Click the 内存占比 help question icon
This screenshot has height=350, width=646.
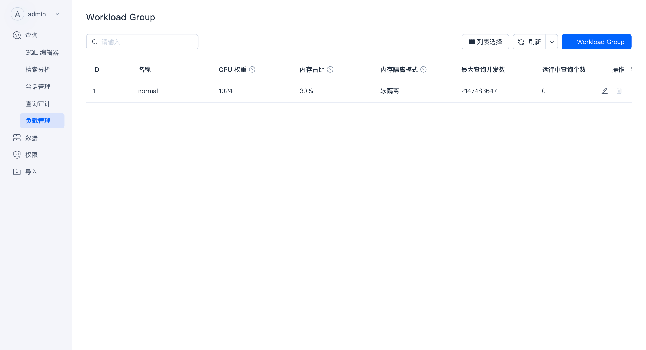330,70
